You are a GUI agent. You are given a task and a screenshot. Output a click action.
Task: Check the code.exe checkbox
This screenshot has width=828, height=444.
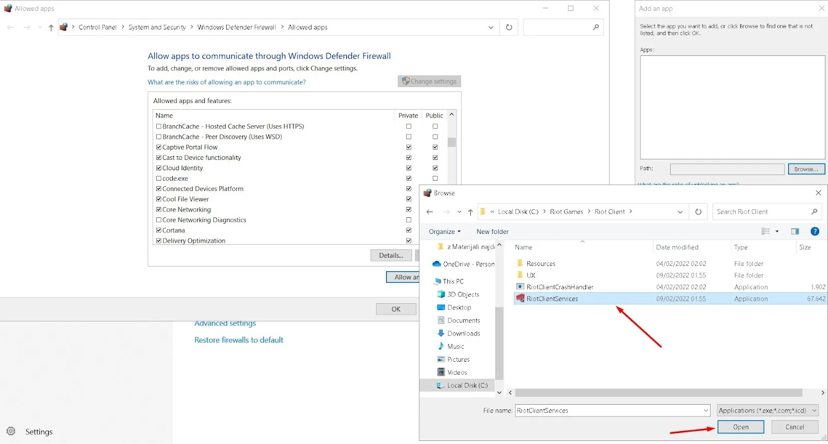(159, 178)
